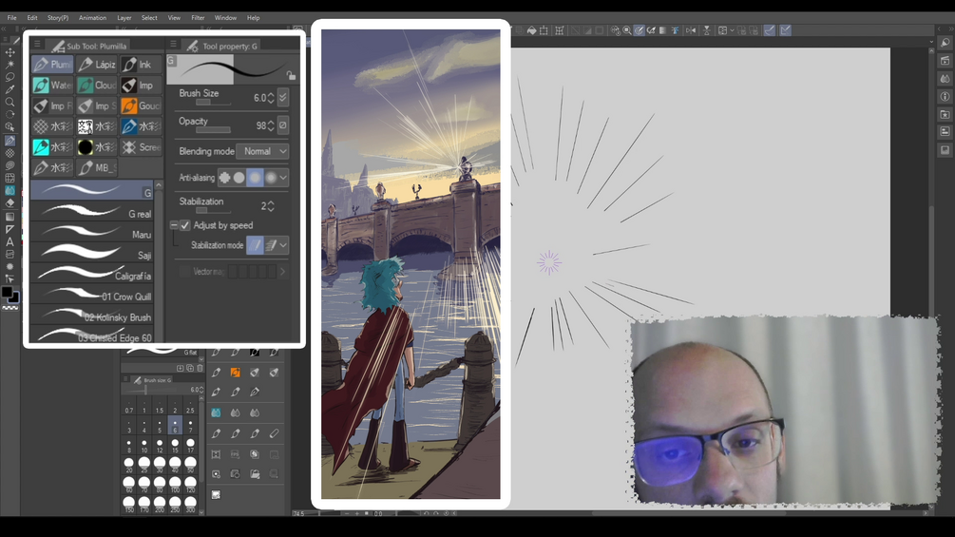
Task: Click the teal water-drop icon in the quick access panel
Action: coord(216,412)
